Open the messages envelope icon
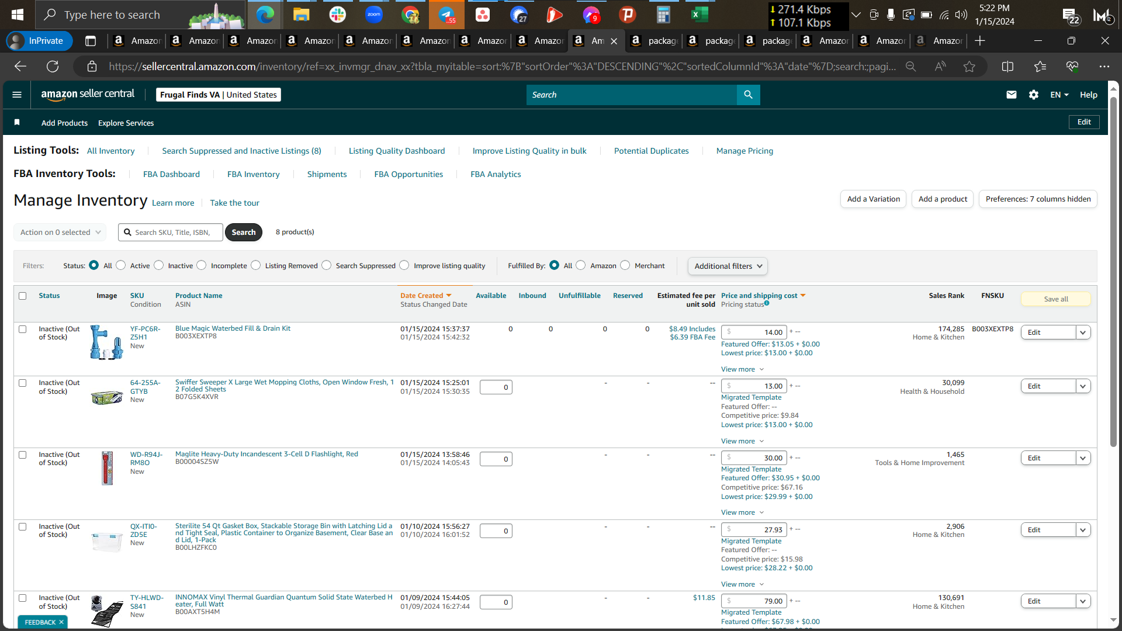 coord(1012,95)
